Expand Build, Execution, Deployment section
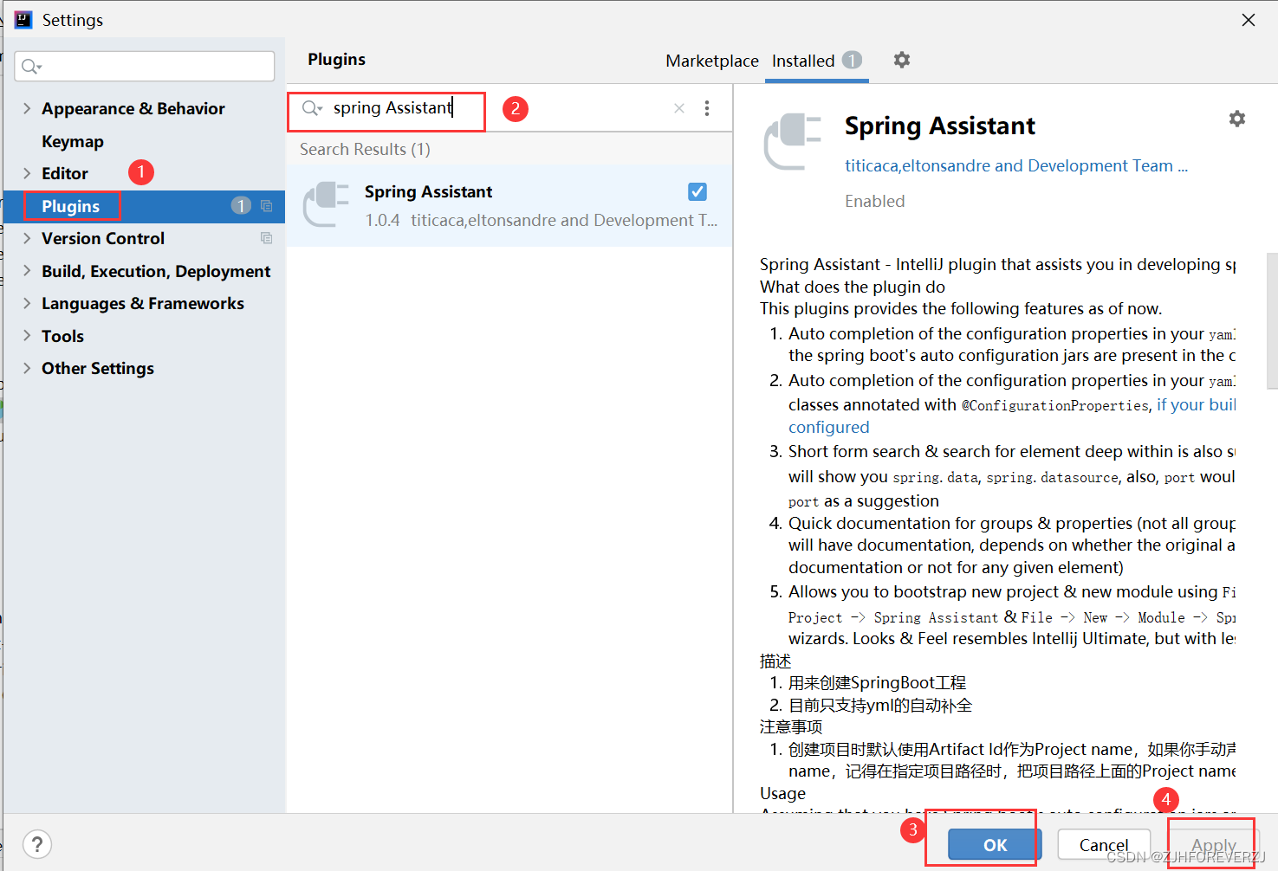 (x=27, y=271)
